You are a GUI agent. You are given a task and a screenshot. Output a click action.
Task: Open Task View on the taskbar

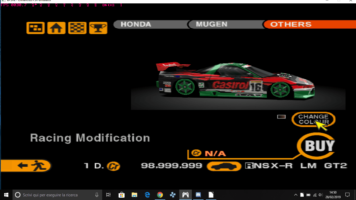108,195
